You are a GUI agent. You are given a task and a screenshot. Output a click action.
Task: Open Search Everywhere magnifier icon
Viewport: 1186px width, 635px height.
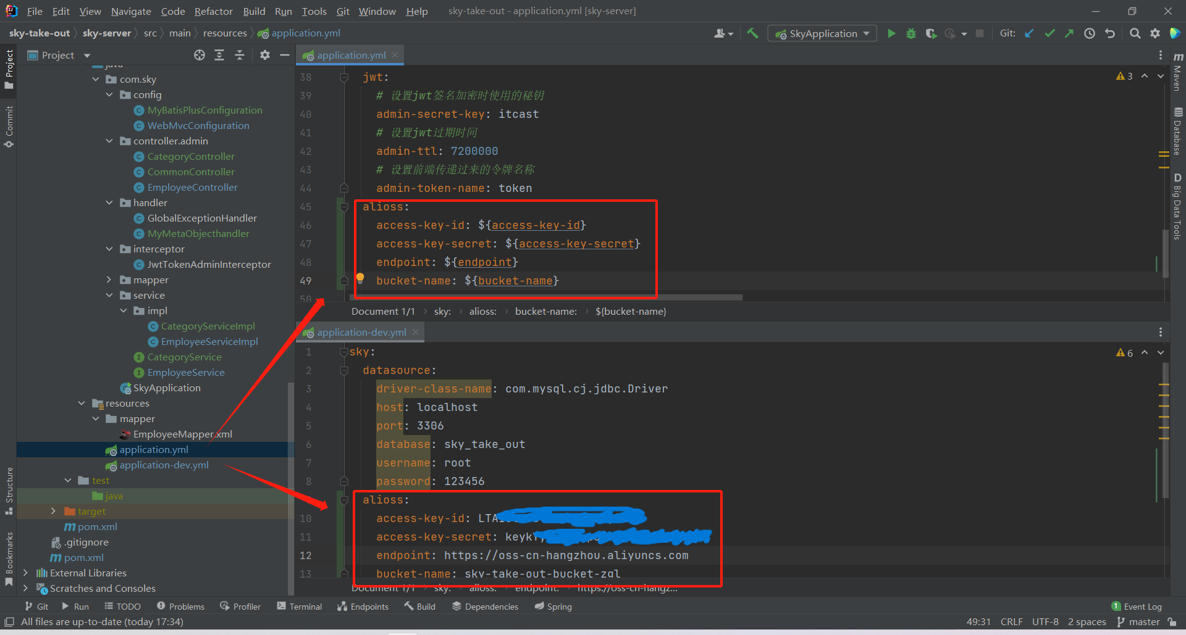(x=1135, y=33)
